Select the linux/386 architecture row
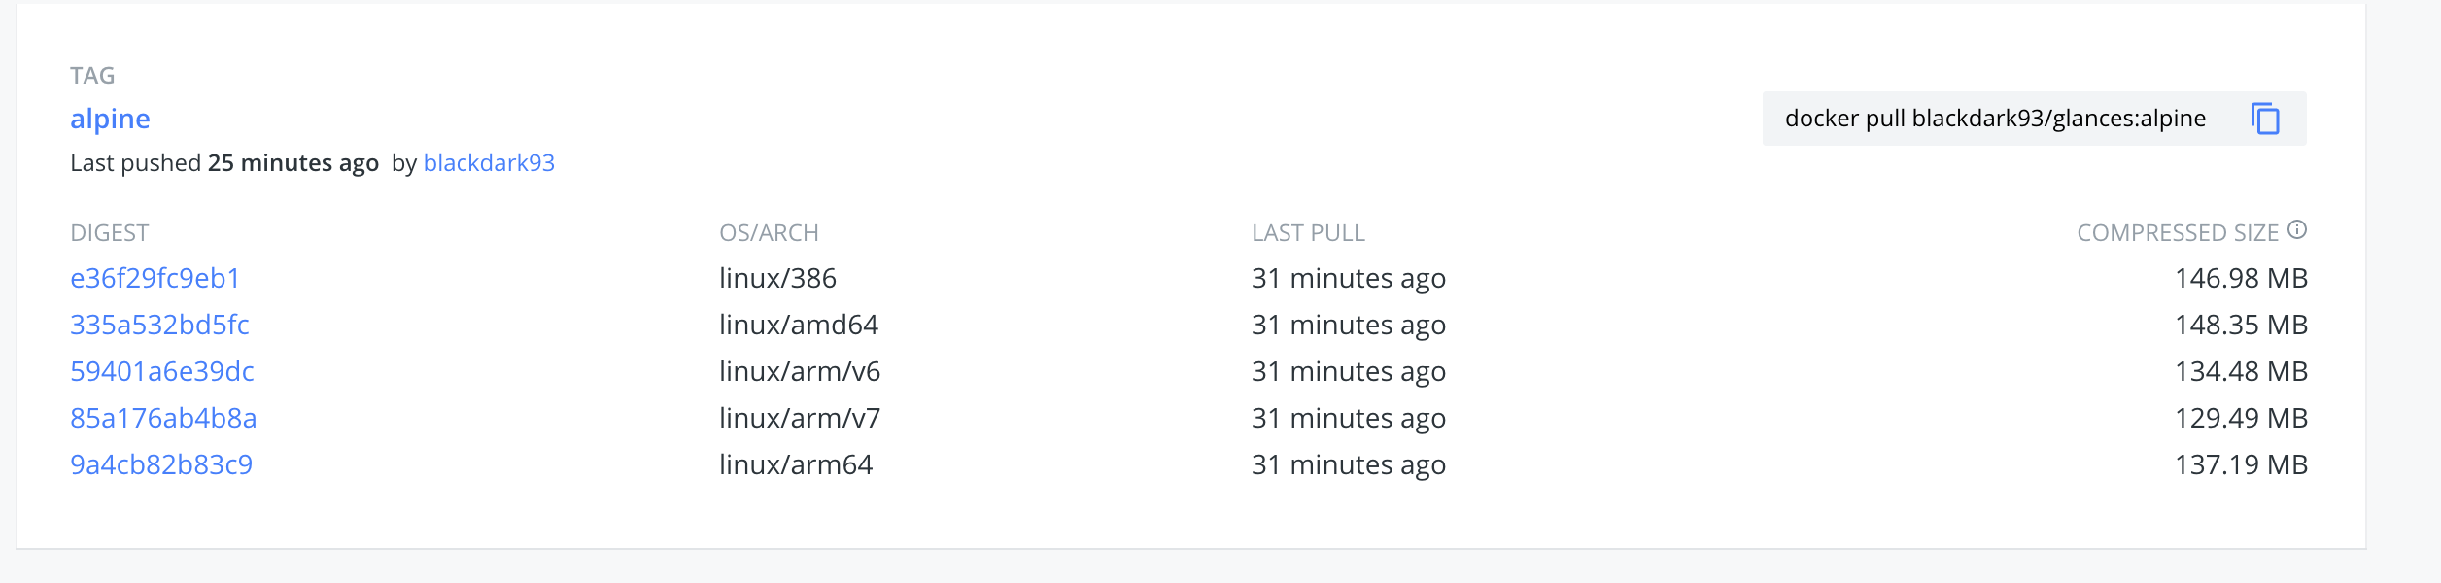This screenshot has width=2441, height=583. pos(777,278)
